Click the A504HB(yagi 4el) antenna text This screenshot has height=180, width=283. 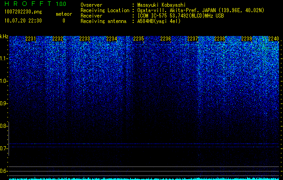pos(159,21)
